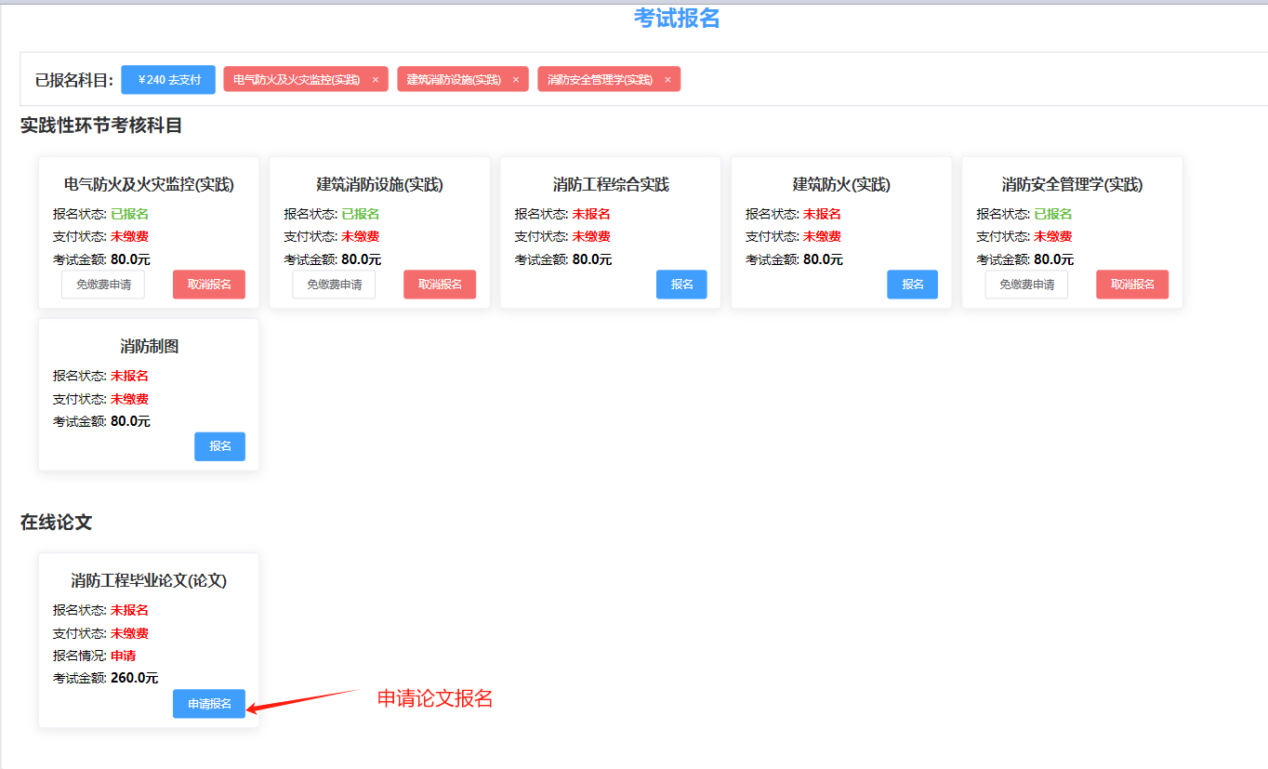Click the 消防工程综合实践 card title
Screen dimensions: 1268x769
coord(611,185)
